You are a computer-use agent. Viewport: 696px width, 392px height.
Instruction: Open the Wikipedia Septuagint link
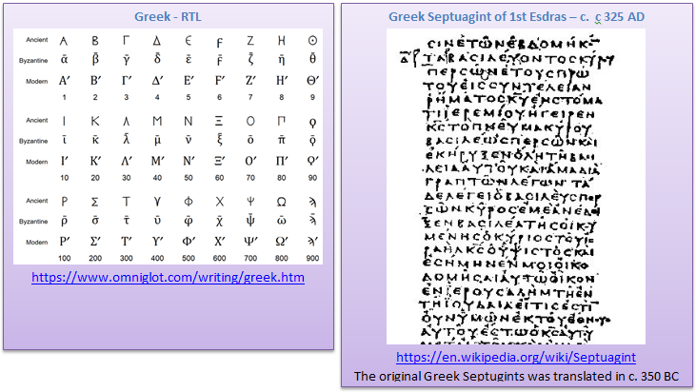[x=516, y=357]
